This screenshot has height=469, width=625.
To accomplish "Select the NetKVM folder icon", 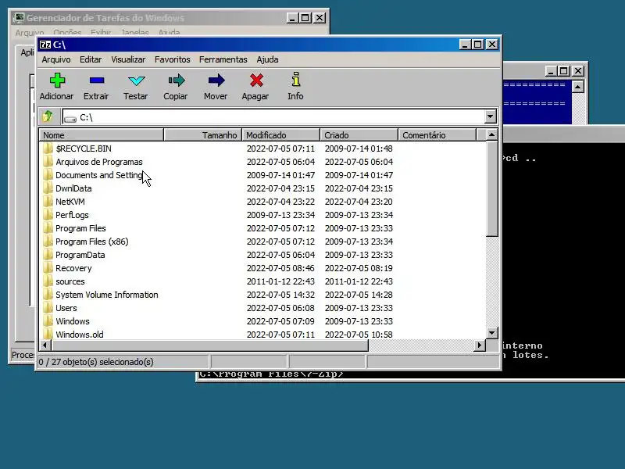I will (x=48, y=202).
